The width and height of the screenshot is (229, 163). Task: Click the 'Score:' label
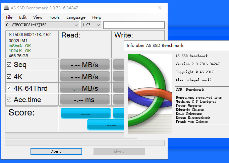click(21, 112)
